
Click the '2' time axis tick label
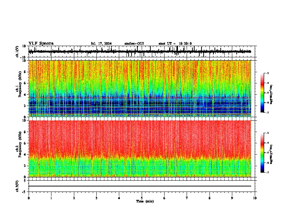[74, 198]
